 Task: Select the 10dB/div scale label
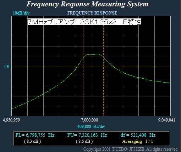pos(21,13)
